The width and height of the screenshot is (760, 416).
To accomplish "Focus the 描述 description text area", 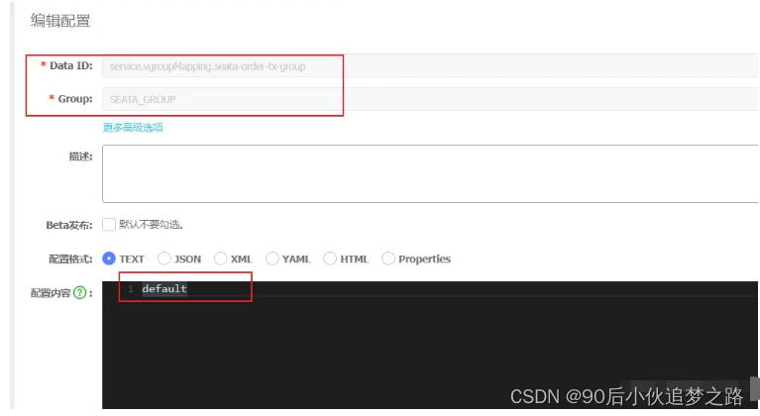I will coord(430,173).
